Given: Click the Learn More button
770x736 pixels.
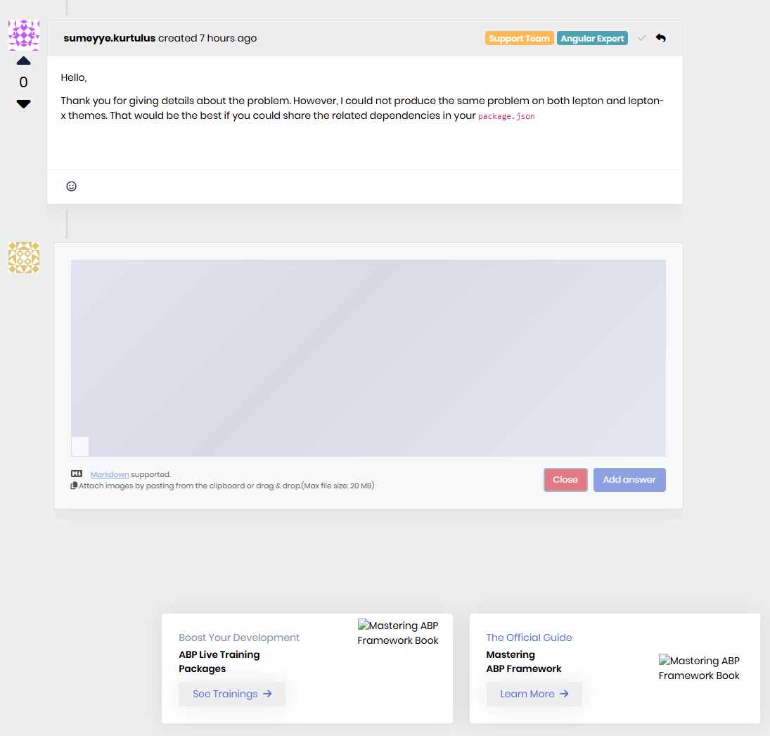Looking at the screenshot, I should coord(534,694).
